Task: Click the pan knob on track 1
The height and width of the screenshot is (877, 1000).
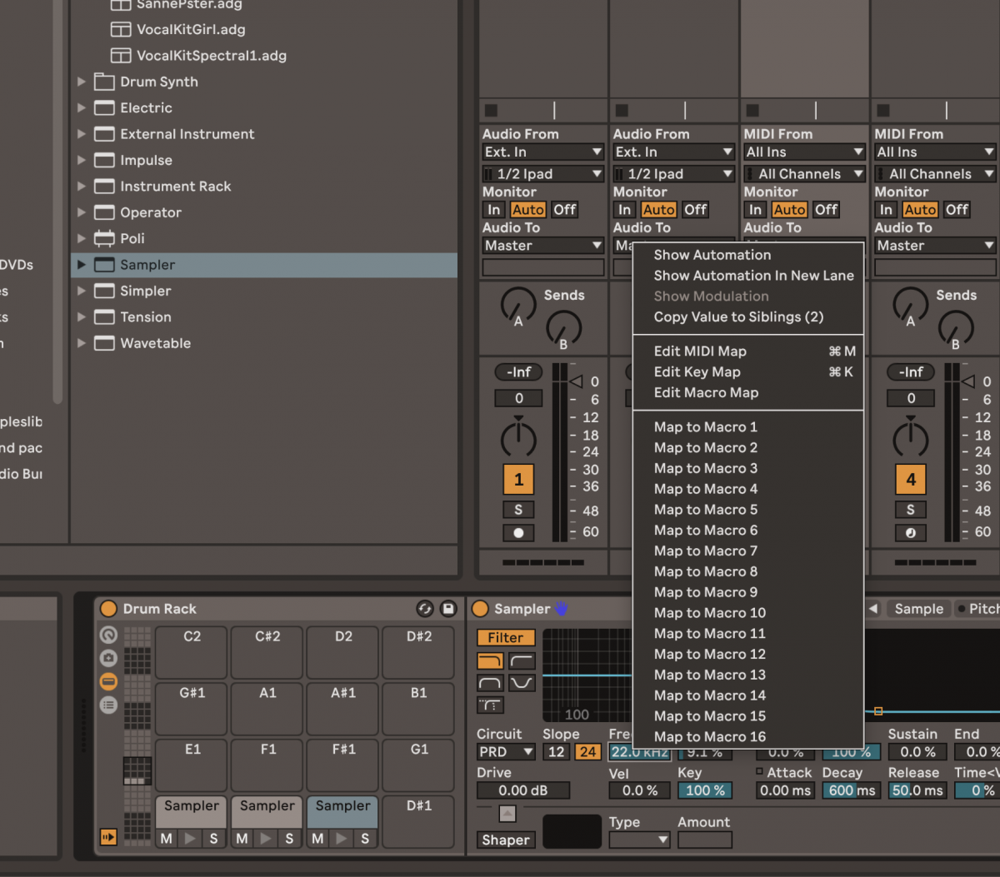Action: pyautogui.click(x=518, y=438)
